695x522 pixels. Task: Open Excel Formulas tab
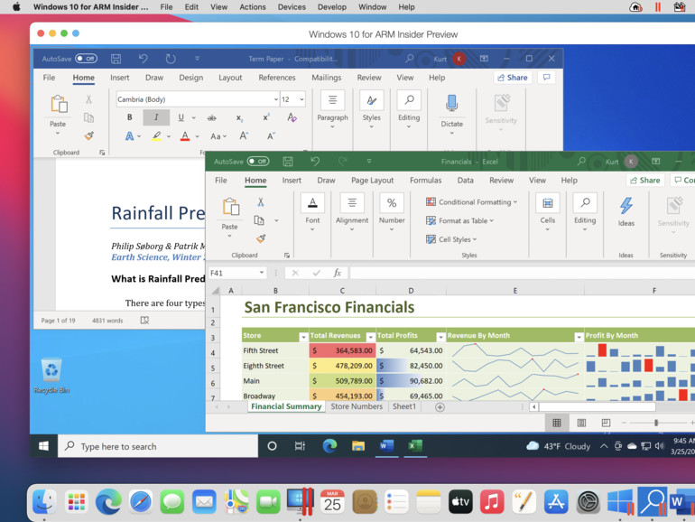coord(425,181)
